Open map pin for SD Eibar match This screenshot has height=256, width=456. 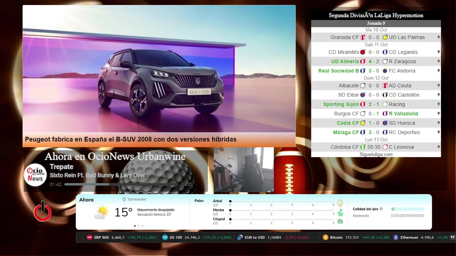coord(439,95)
